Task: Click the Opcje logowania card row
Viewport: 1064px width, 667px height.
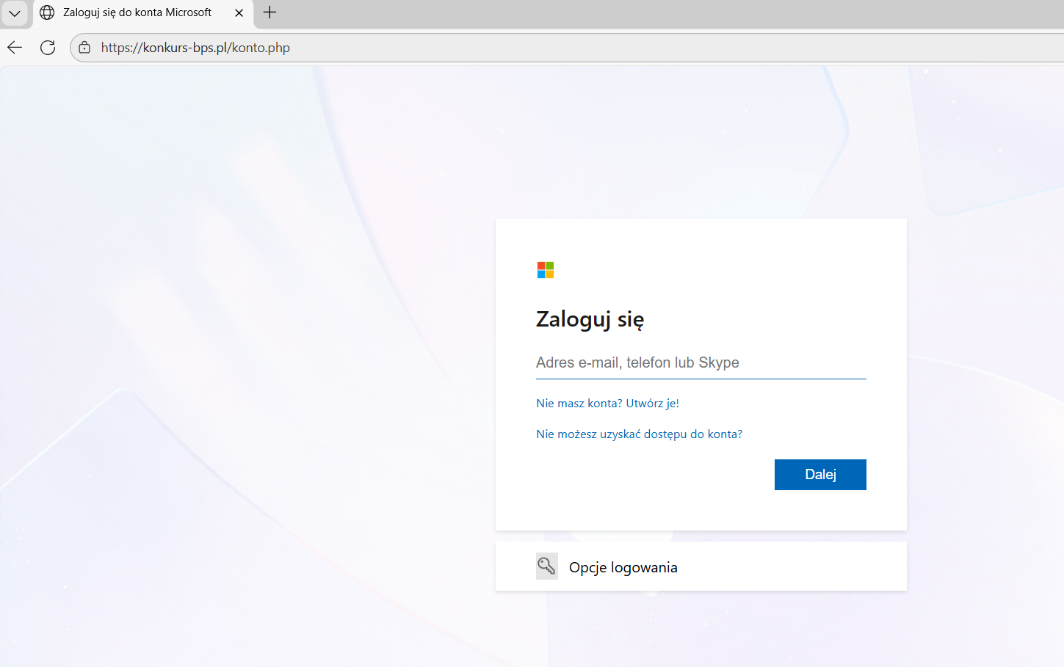Action: (x=701, y=566)
